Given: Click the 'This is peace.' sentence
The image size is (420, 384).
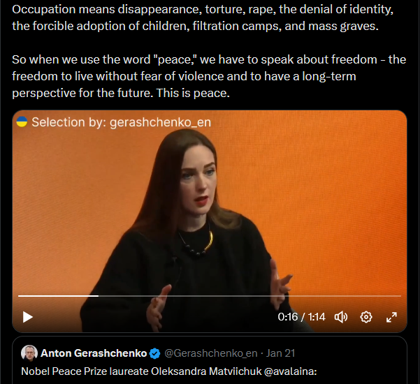Looking at the screenshot, I should pos(193,93).
